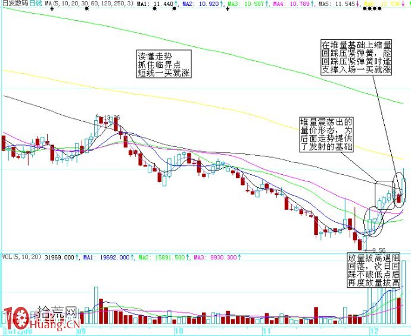
Task: Click the 09 month axis label
Action: (81, 331)
